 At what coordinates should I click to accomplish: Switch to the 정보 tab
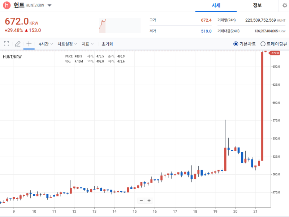pyautogui.click(x=257, y=5)
